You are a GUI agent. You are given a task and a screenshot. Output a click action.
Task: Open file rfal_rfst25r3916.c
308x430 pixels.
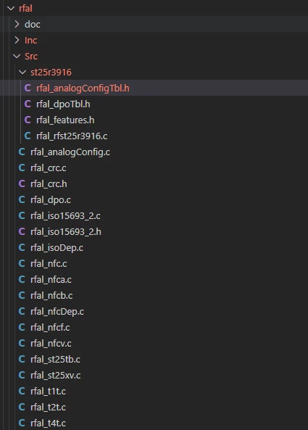coord(72,136)
